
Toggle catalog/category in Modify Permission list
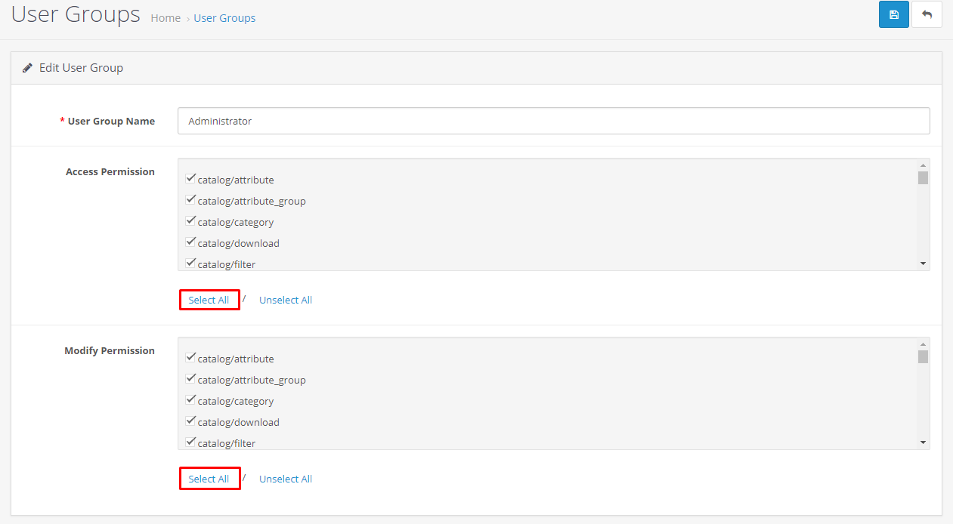pyautogui.click(x=190, y=400)
